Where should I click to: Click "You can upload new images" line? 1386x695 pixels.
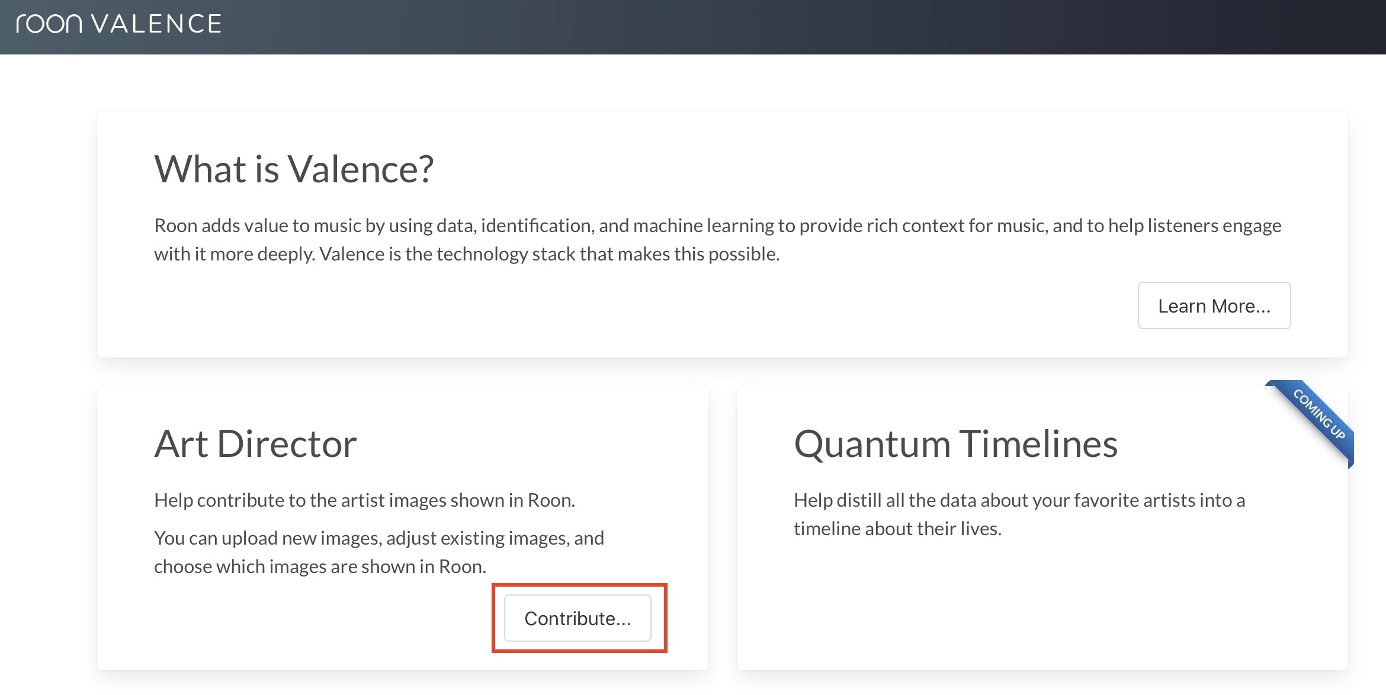click(378, 538)
